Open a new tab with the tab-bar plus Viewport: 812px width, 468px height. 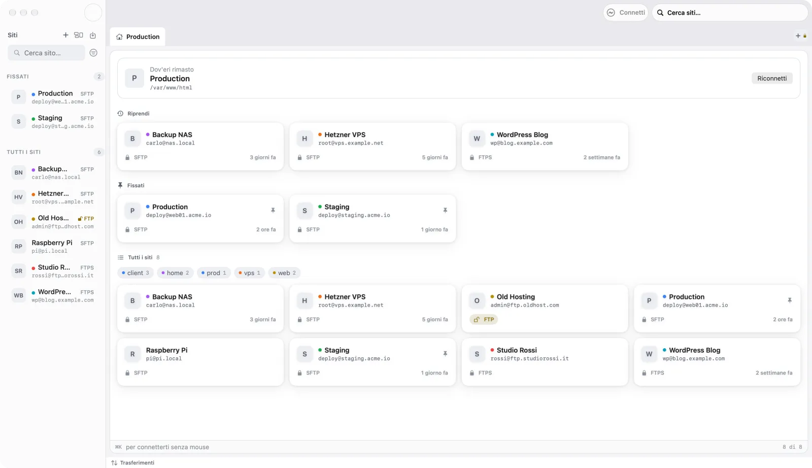[798, 36]
